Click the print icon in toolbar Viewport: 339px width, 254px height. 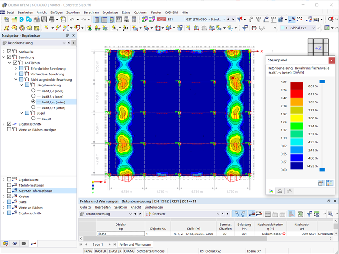click(52, 20)
